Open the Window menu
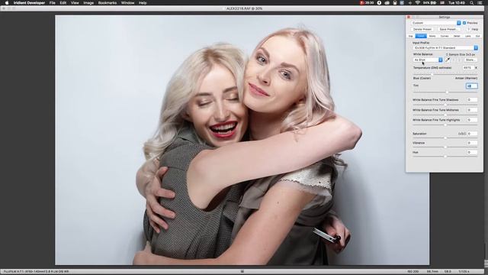The width and height of the screenshot is (488, 275). 127,3
